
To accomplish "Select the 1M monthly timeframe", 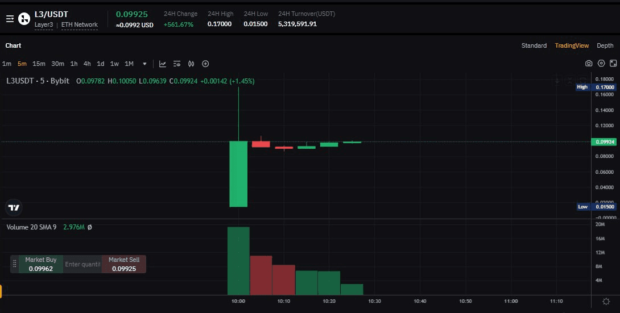I will tap(129, 64).
